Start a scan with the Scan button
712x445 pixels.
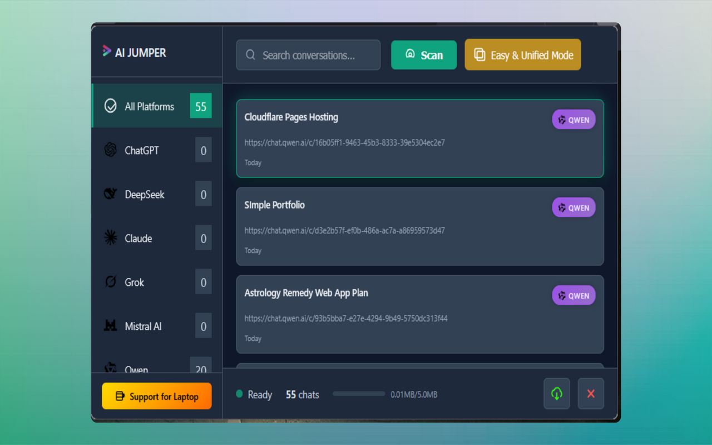click(x=424, y=55)
